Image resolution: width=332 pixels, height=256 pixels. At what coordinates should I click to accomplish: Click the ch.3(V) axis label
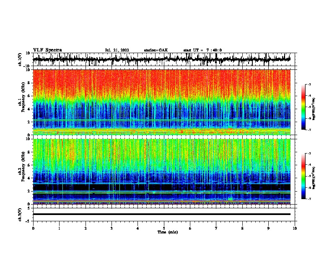click(20, 215)
